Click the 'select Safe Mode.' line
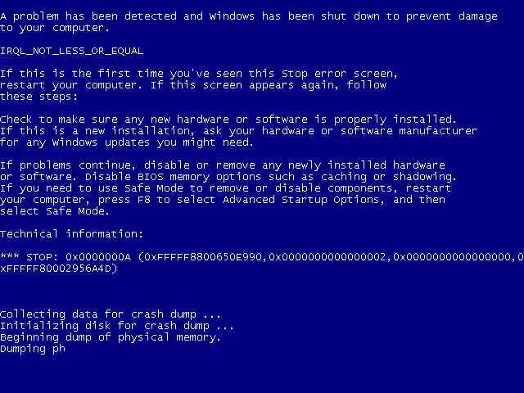This screenshot has width=524, height=393. tap(55, 211)
